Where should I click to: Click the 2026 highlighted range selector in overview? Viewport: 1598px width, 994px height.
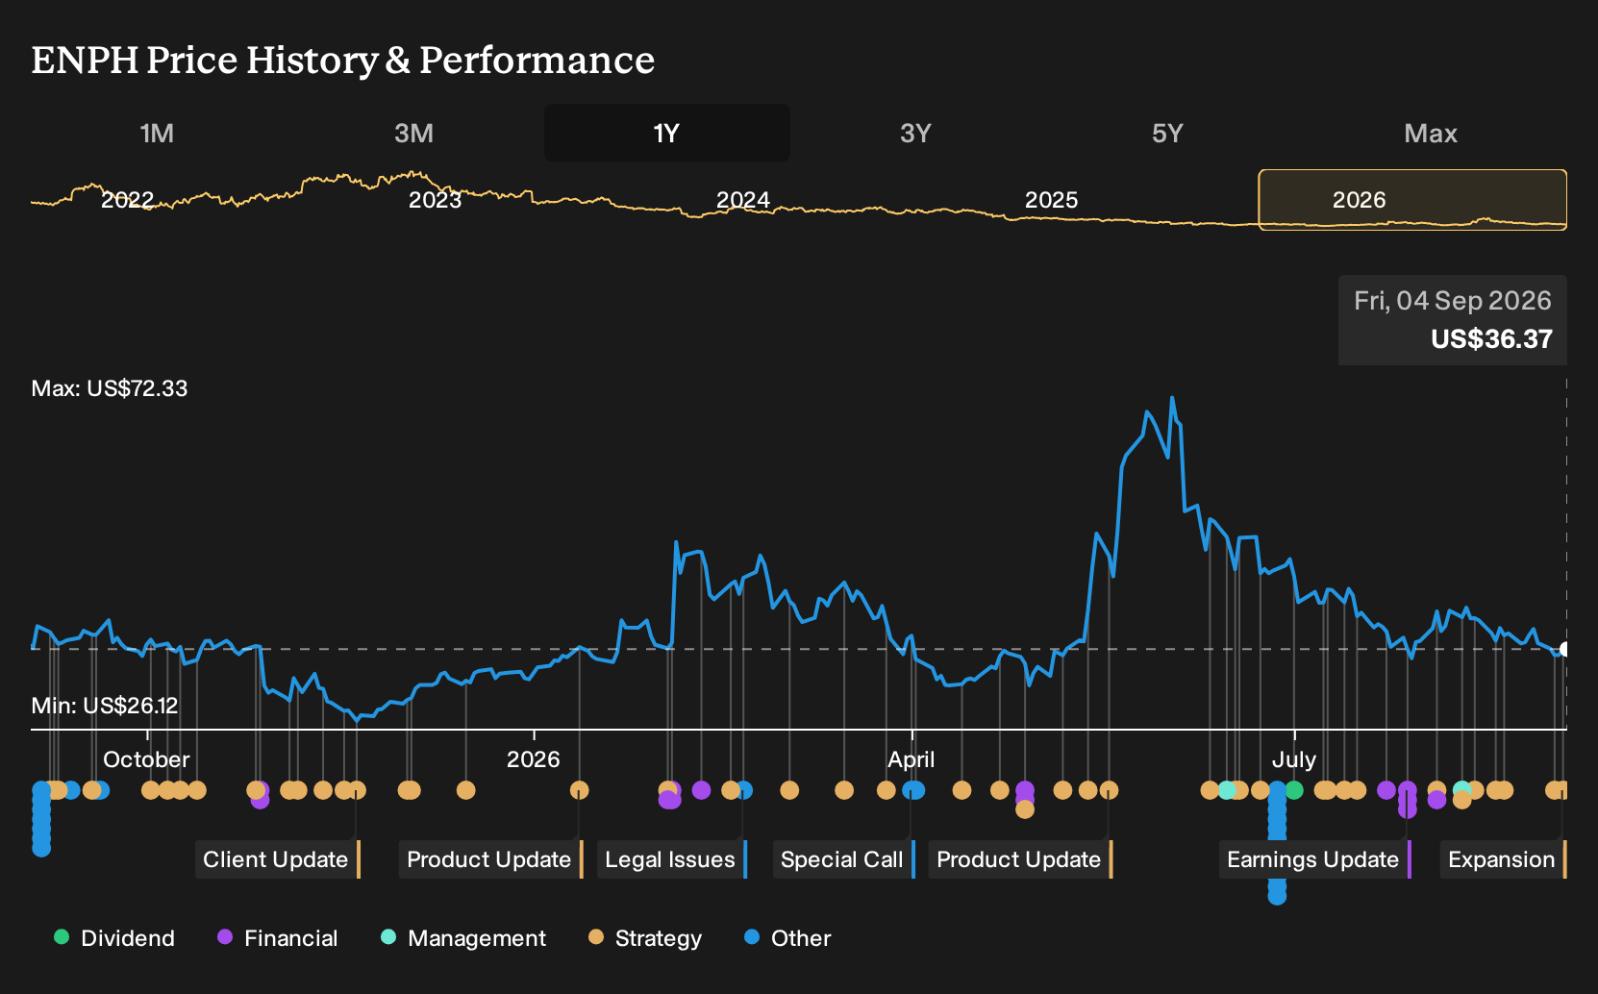tap(1412, 200)
